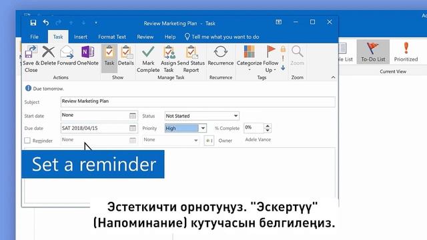Click the % Complete field
The image size is (427, 240).
[x=254, y=127]
